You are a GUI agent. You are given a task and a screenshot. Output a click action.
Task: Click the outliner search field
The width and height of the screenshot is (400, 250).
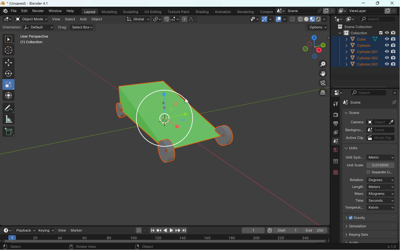[x=378, y=19]
